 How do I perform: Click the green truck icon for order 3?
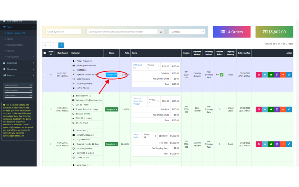pos(271,109)
